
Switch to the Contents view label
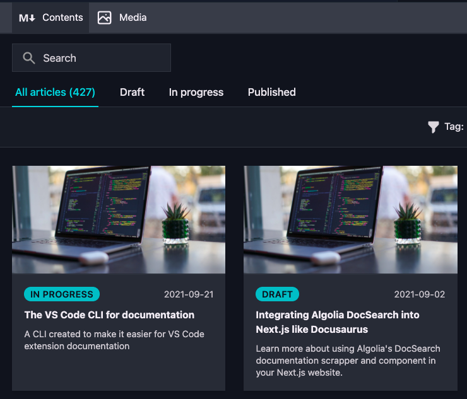tap(62, 18)
